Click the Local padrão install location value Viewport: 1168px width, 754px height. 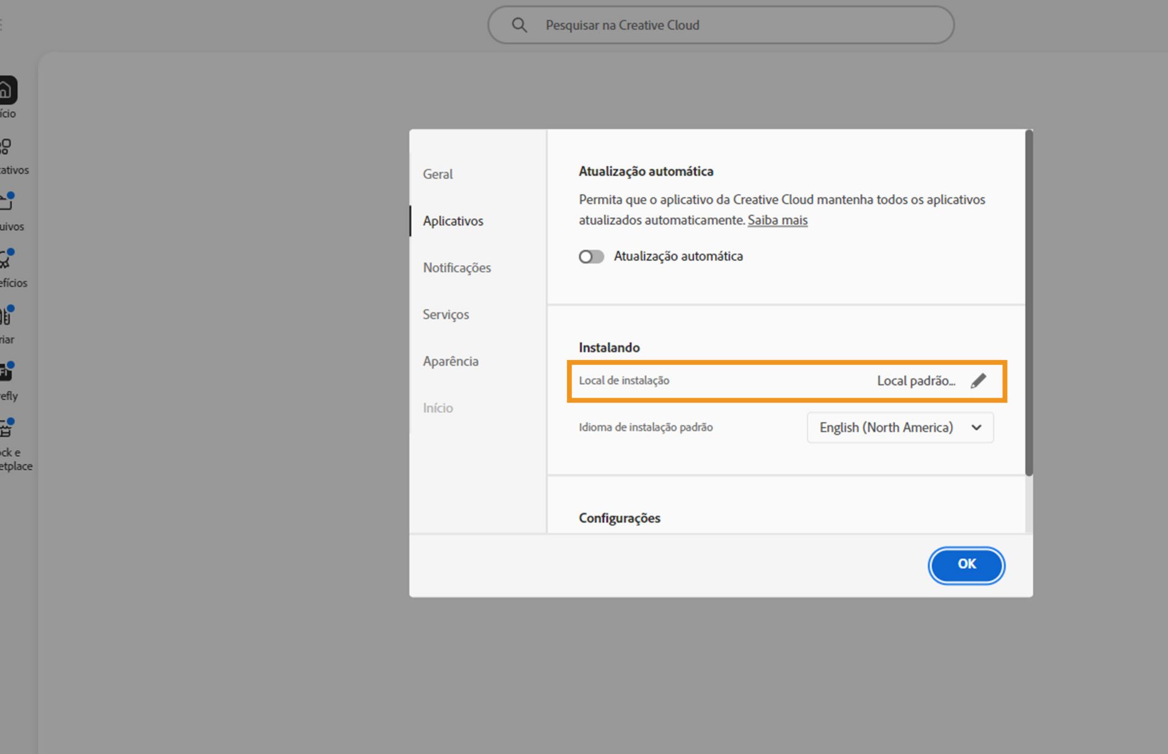pos(916,381)
